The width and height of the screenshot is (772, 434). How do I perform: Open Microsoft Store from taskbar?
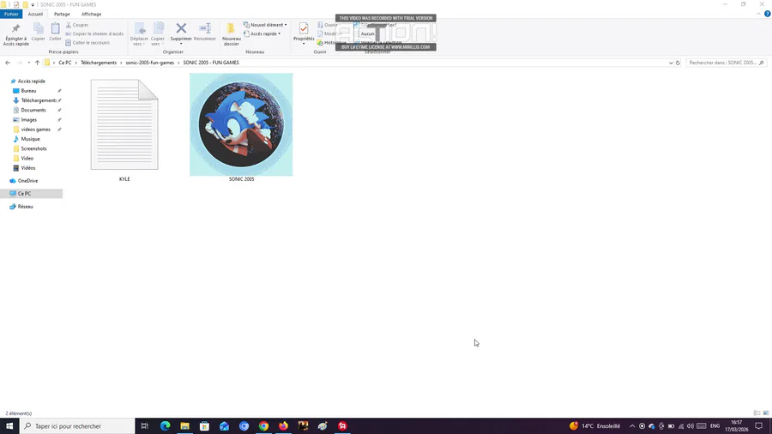(x=204, y=426)
